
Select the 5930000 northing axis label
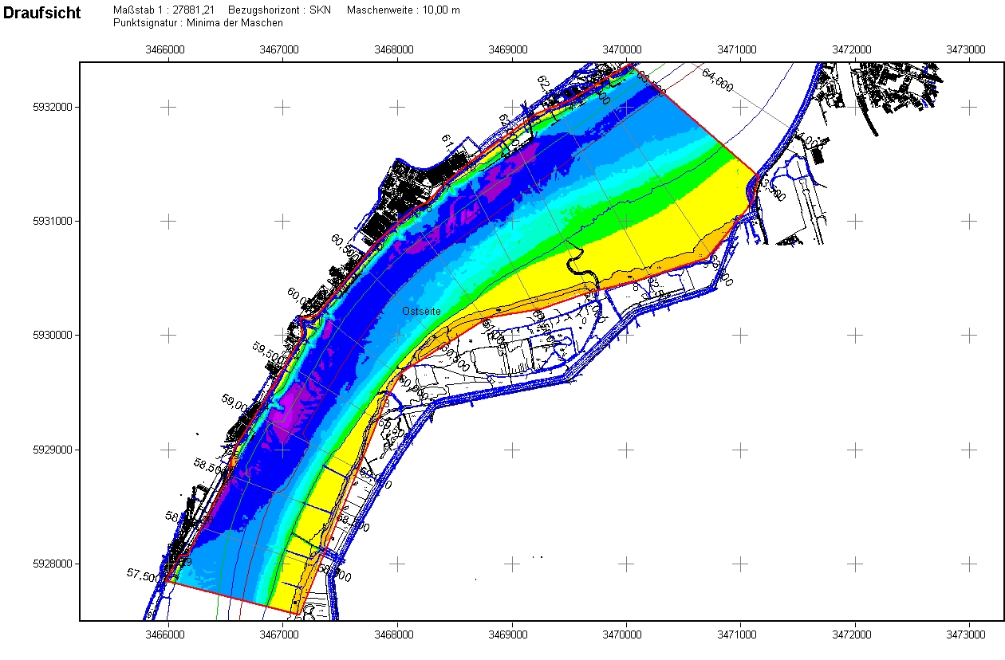(55, 336)
